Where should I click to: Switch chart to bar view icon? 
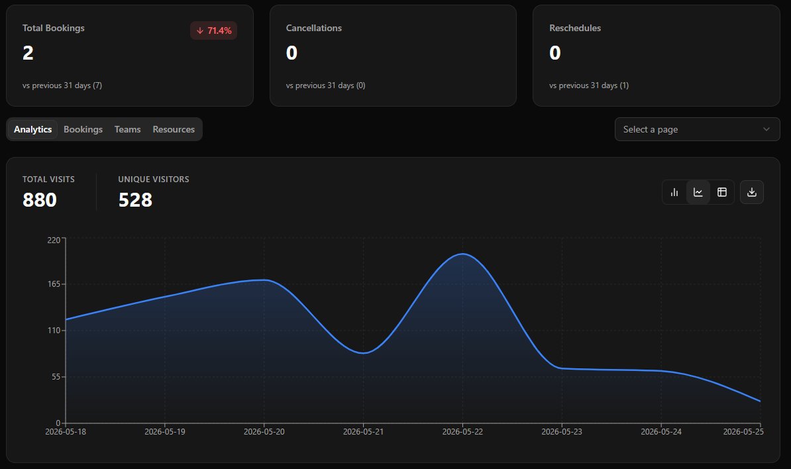pos(674,192)
